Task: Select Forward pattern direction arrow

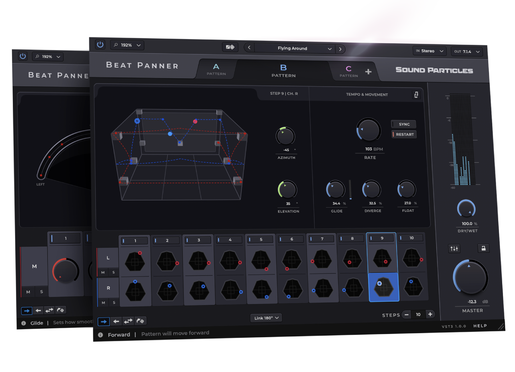Action: point(104,321)
